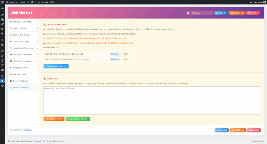Click Xuất cấu hình hiện tại button
This screenshot has height=144, width=267.
coord(78,119)
